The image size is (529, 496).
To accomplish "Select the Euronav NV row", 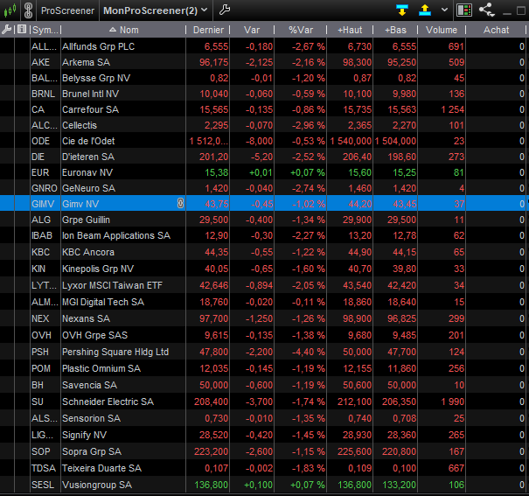I will tap(263, 172).
